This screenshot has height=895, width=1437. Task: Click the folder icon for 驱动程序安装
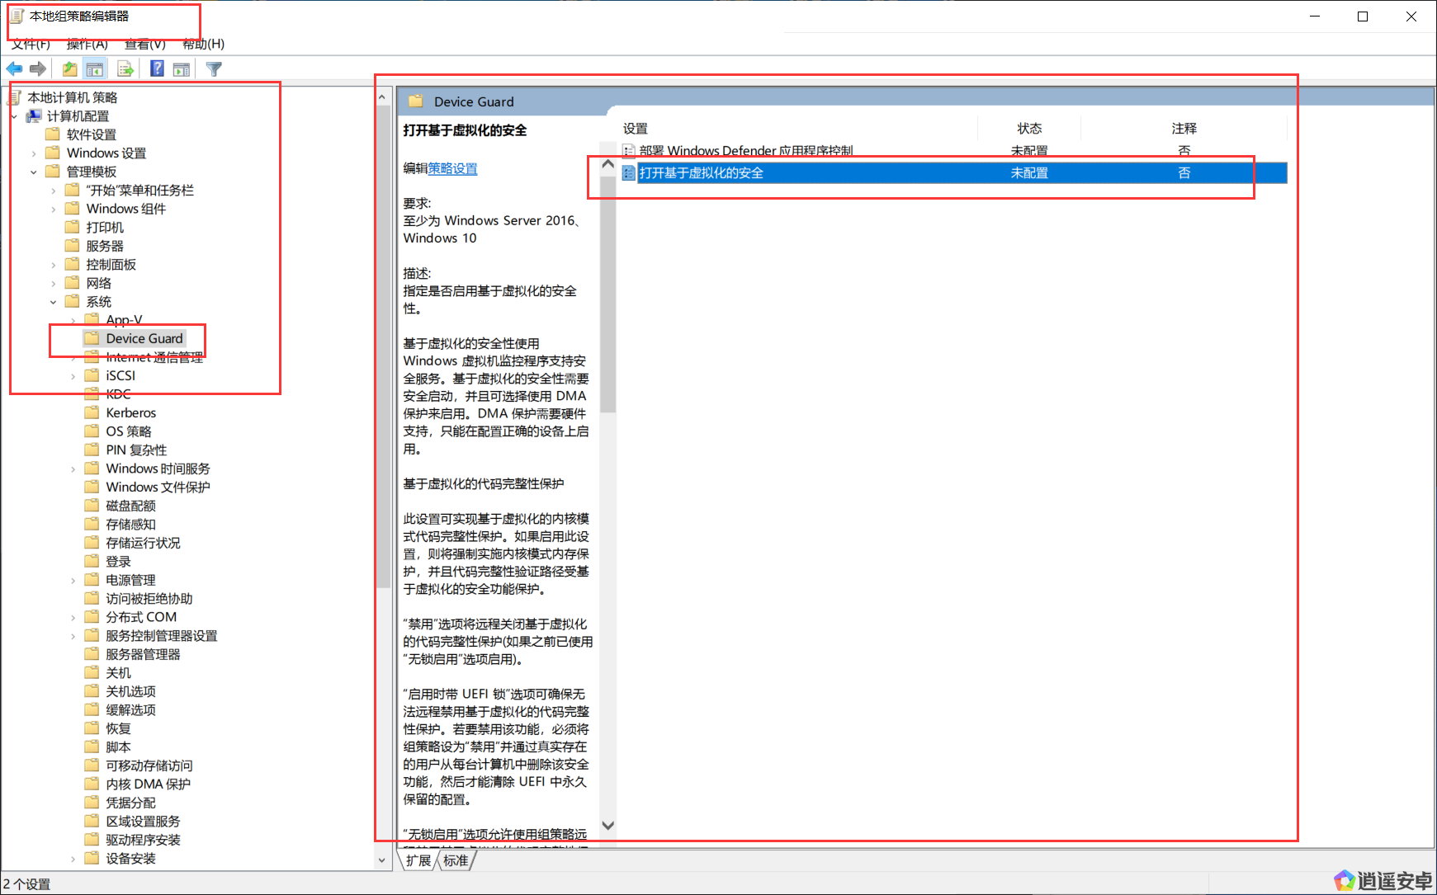tap(92, 840)
